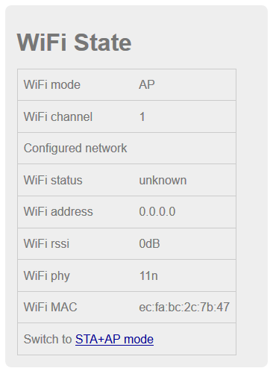Click the AP mode value
The image size is (273, 374).
point(147,84)
